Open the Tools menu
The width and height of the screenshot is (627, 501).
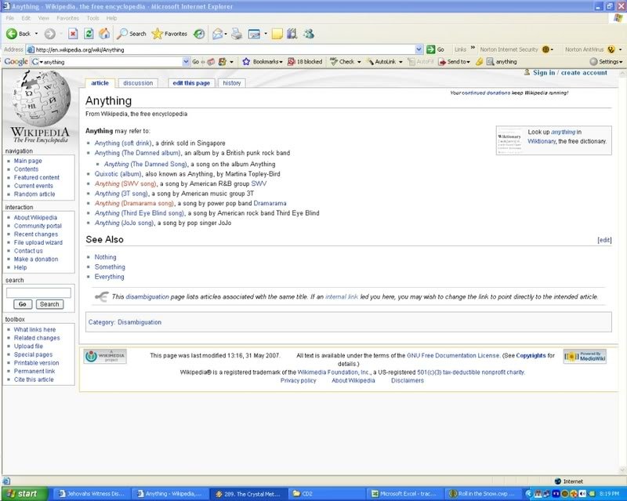coord(92,18)
